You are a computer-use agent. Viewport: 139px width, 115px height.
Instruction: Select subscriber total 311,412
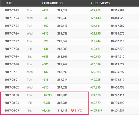tap(63, 110)
